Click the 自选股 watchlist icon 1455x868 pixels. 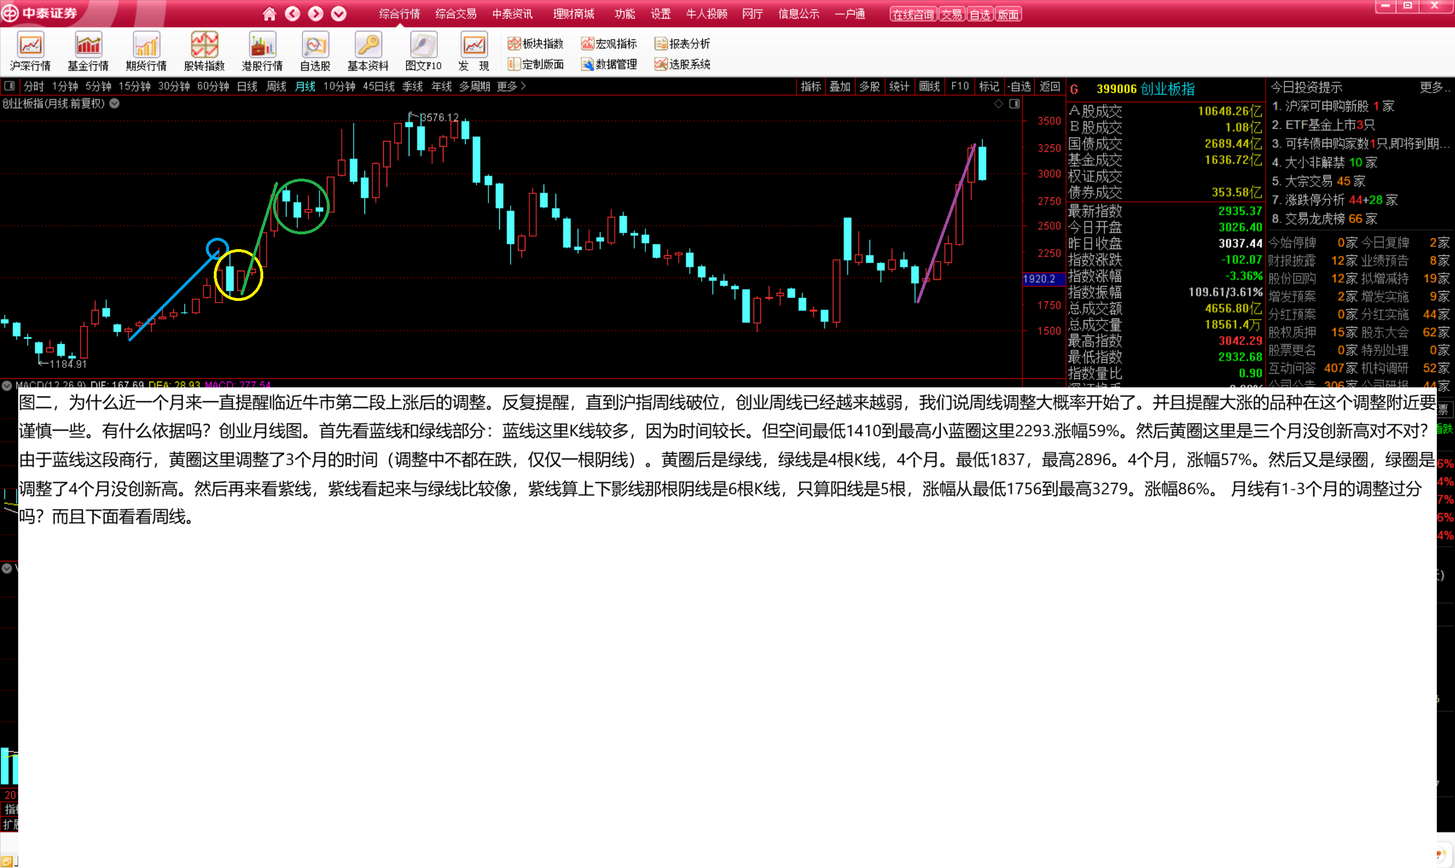tap(315, 46)
